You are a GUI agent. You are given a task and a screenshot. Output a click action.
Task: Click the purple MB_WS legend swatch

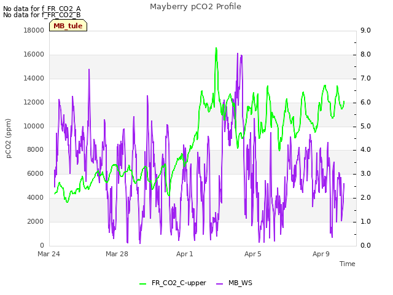pos(219,284)
